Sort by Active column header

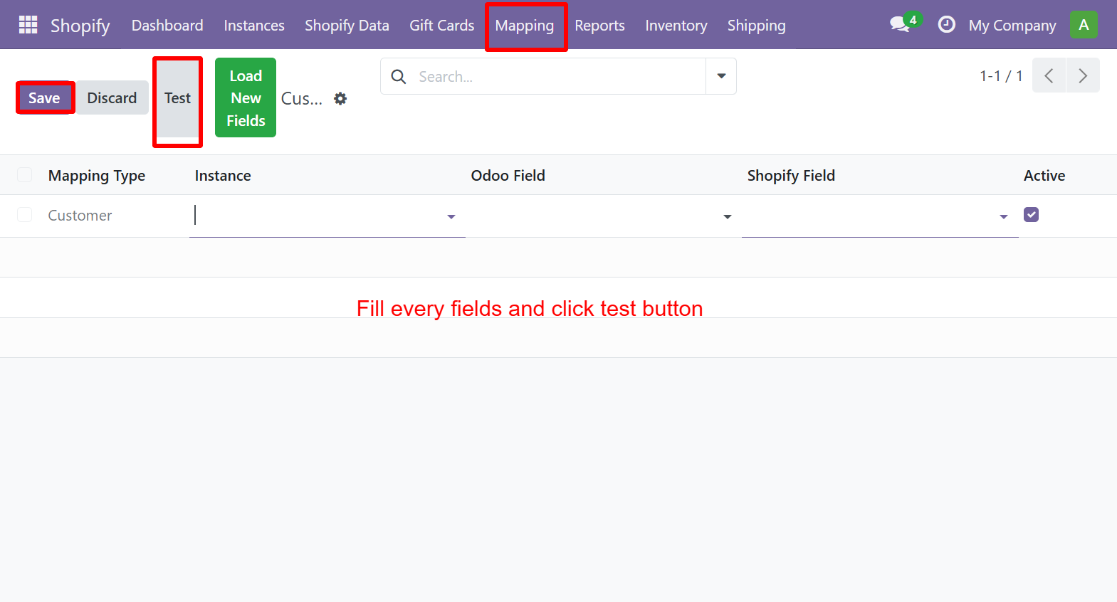pos(1044,175)
